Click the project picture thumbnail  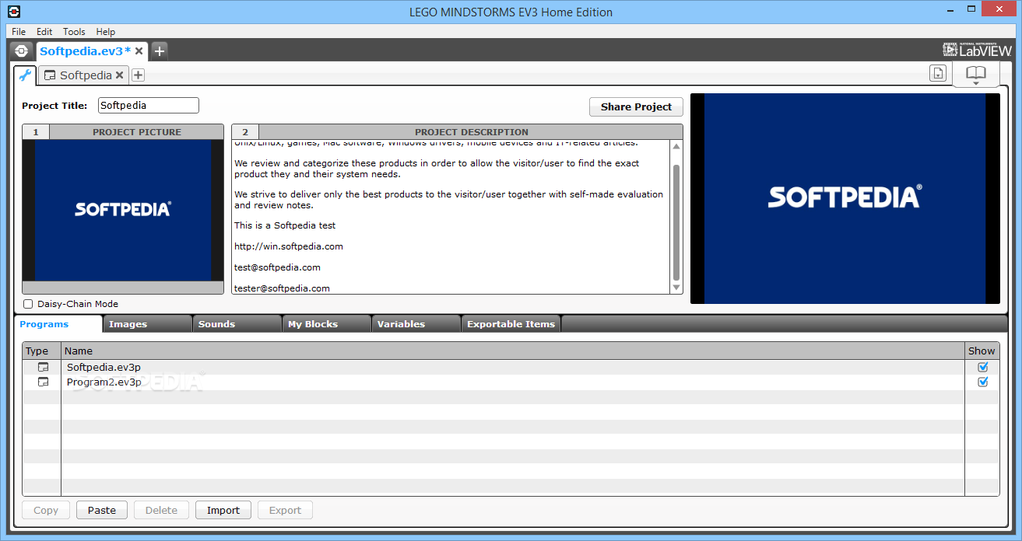(123, 210)
